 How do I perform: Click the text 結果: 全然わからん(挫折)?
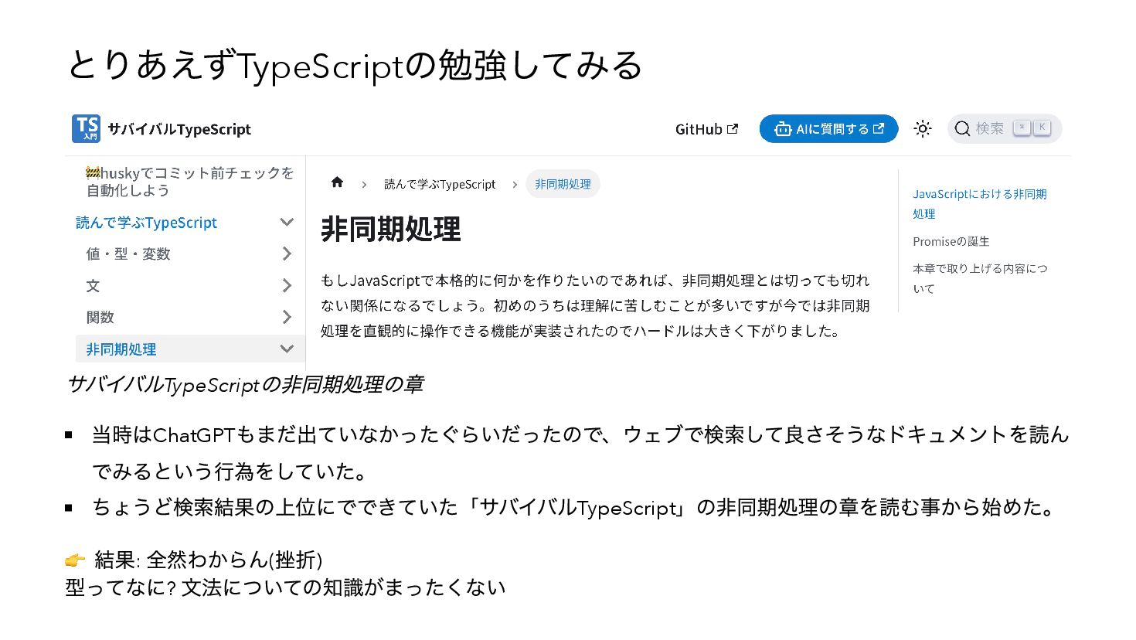pos(208,560)
